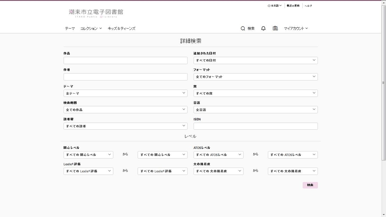Open the 検索範囲 全ての作品 dropdown

click(125, 110)
